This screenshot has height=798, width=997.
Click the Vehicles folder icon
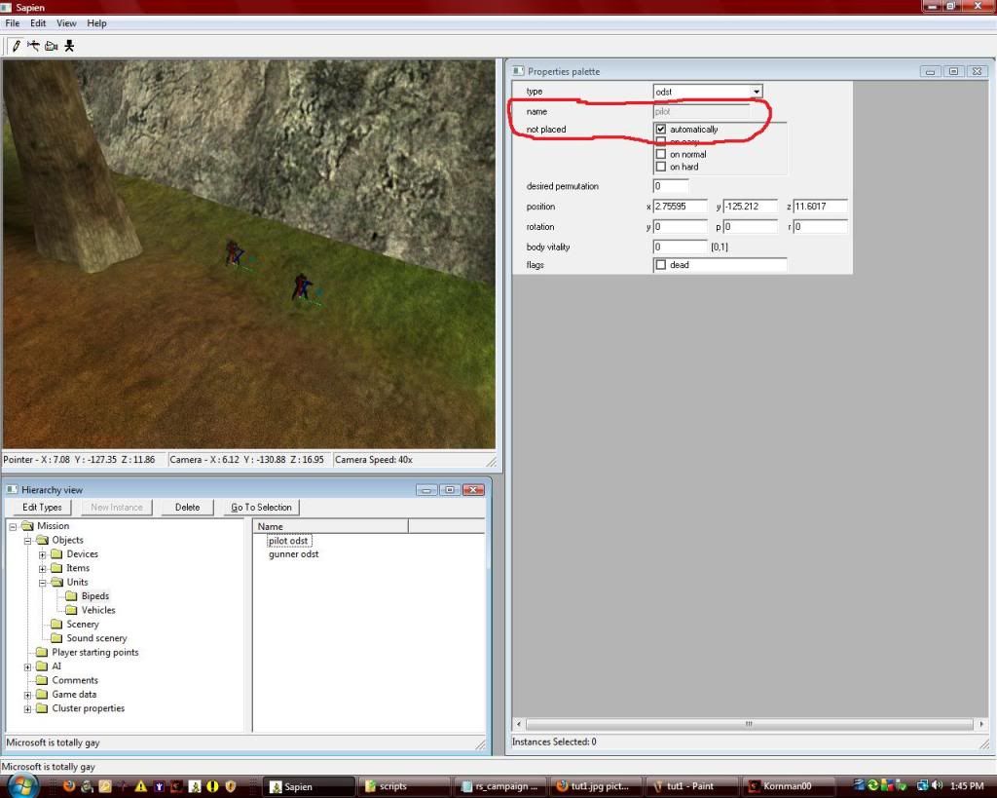[71, 610]
